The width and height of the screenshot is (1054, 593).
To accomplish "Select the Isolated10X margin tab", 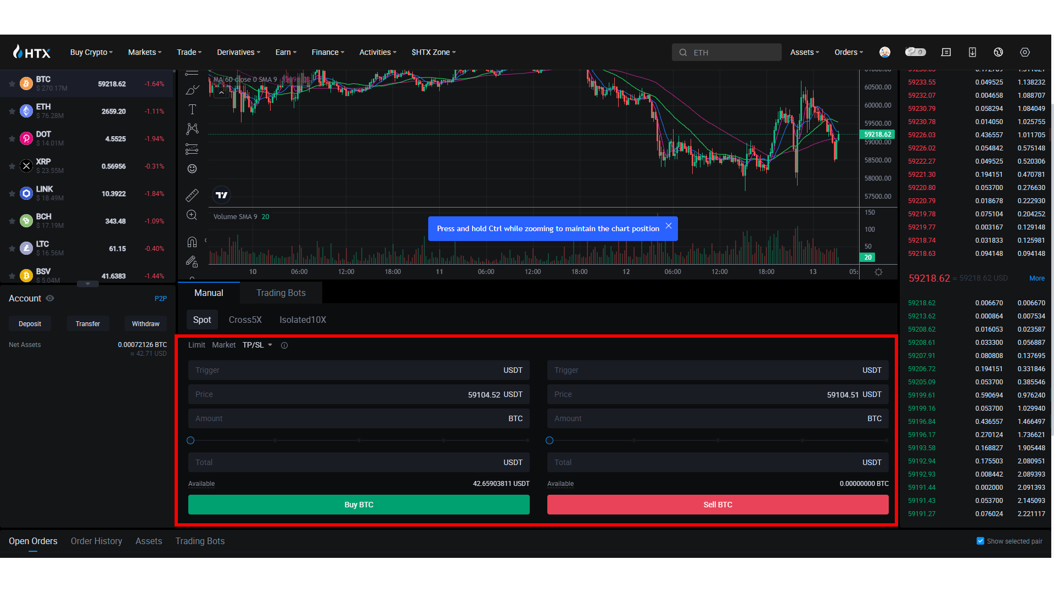I will point(302,320).
